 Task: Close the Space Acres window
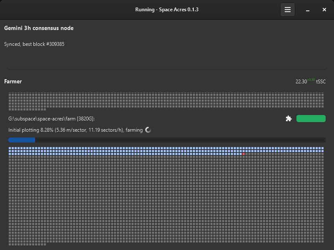pos(324,10)
